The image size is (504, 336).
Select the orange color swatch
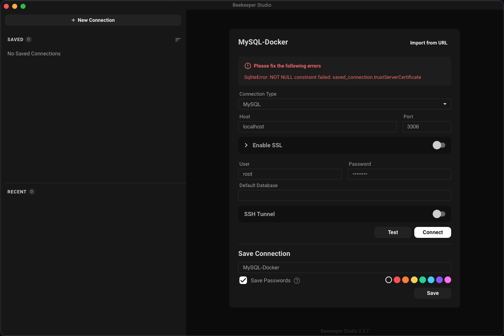tap(405, 280)
